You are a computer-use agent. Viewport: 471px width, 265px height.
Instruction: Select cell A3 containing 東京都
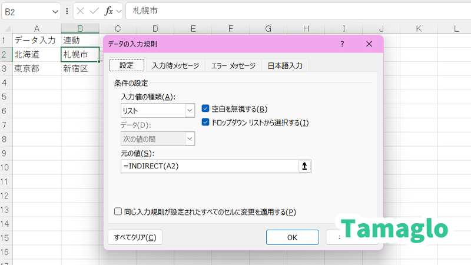(x=37, y=68)
